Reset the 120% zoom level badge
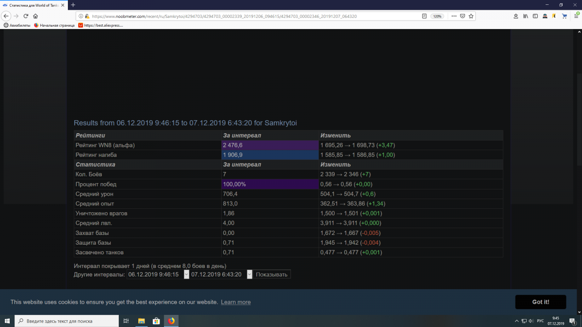The height and width of the screenshot is (327, 582). tap(437, 16)
